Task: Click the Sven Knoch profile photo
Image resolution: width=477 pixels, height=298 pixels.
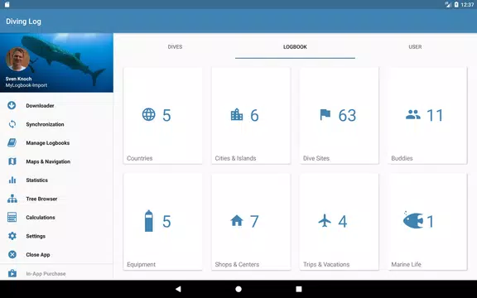Action: [17, 59]
